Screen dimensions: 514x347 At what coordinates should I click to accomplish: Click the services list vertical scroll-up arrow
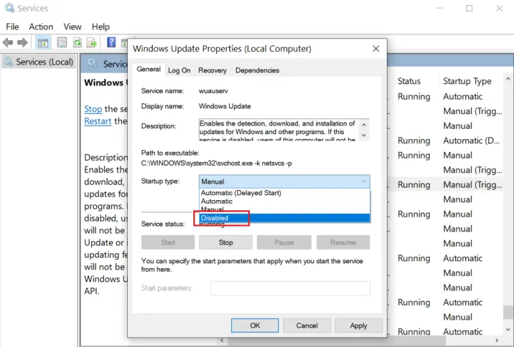click(x=508, y=78)
